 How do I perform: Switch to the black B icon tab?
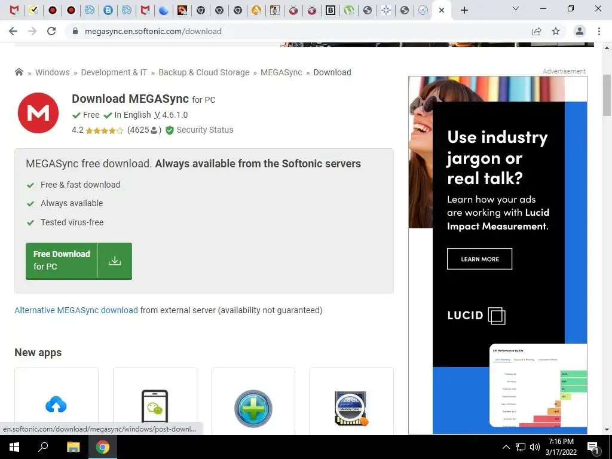[x=330, y=11]
